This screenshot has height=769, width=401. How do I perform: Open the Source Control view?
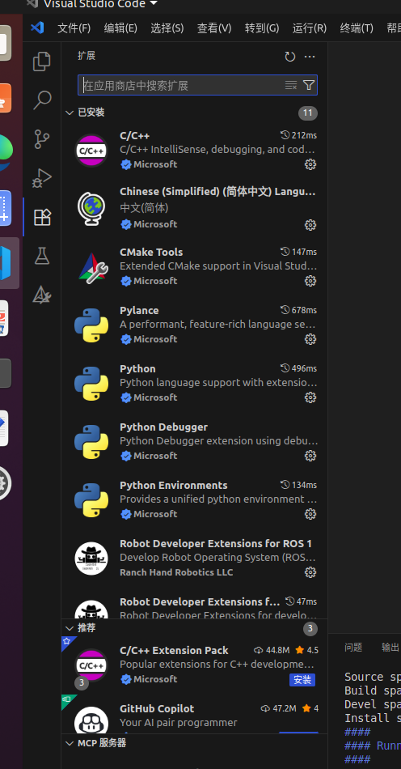coord(42,138)
